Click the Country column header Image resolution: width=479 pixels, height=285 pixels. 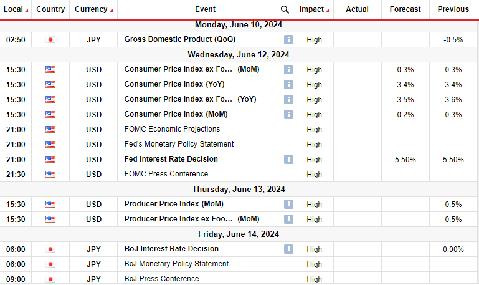(50, 9)
